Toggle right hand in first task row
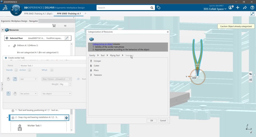The image size is (256, 137). [15, 79]
